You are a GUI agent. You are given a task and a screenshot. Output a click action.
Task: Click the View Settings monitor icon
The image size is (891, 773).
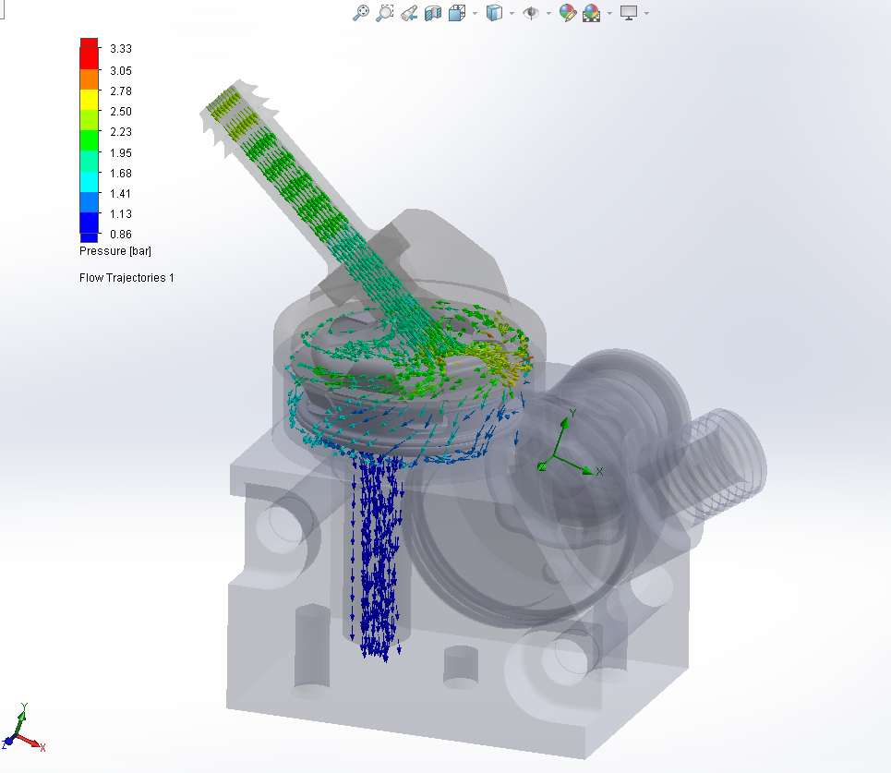[629, 13]
